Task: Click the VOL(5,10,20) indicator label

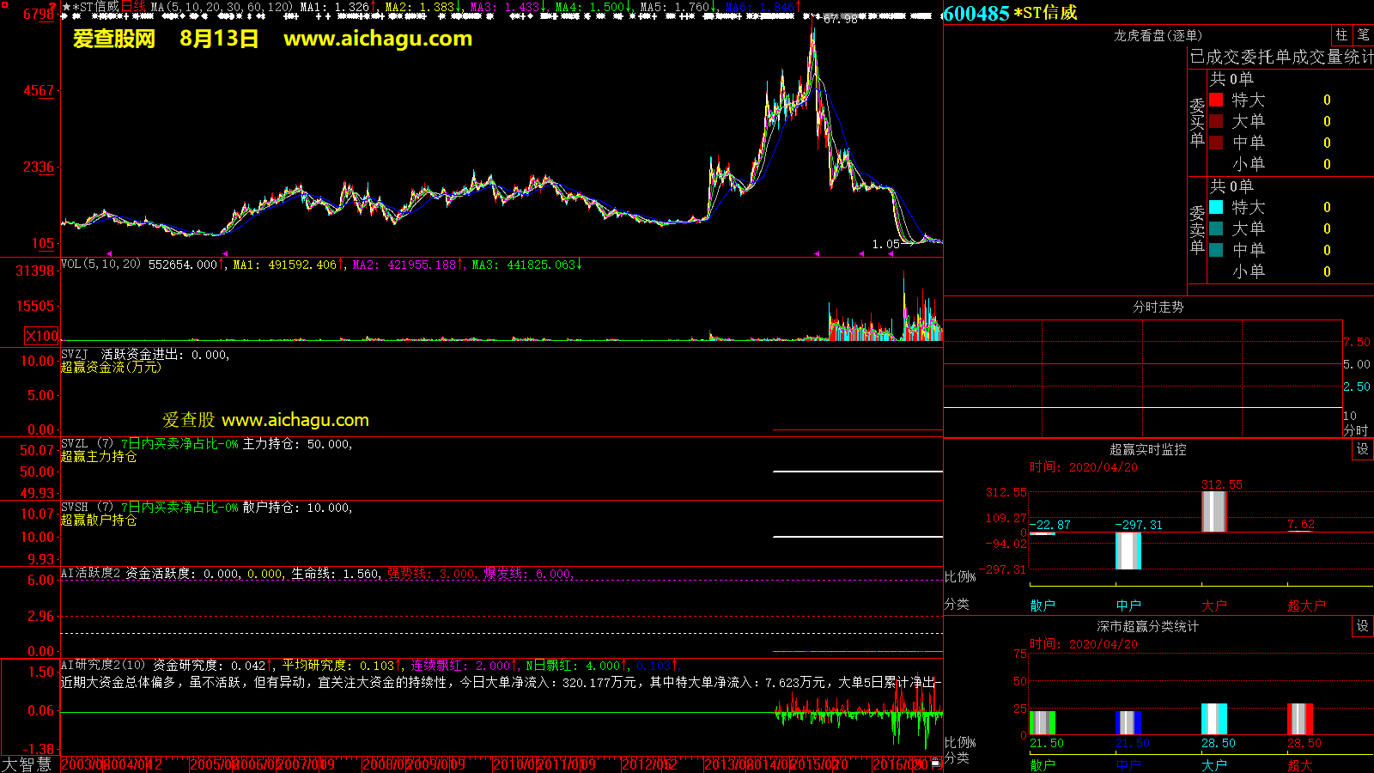Action: (100, 265)
